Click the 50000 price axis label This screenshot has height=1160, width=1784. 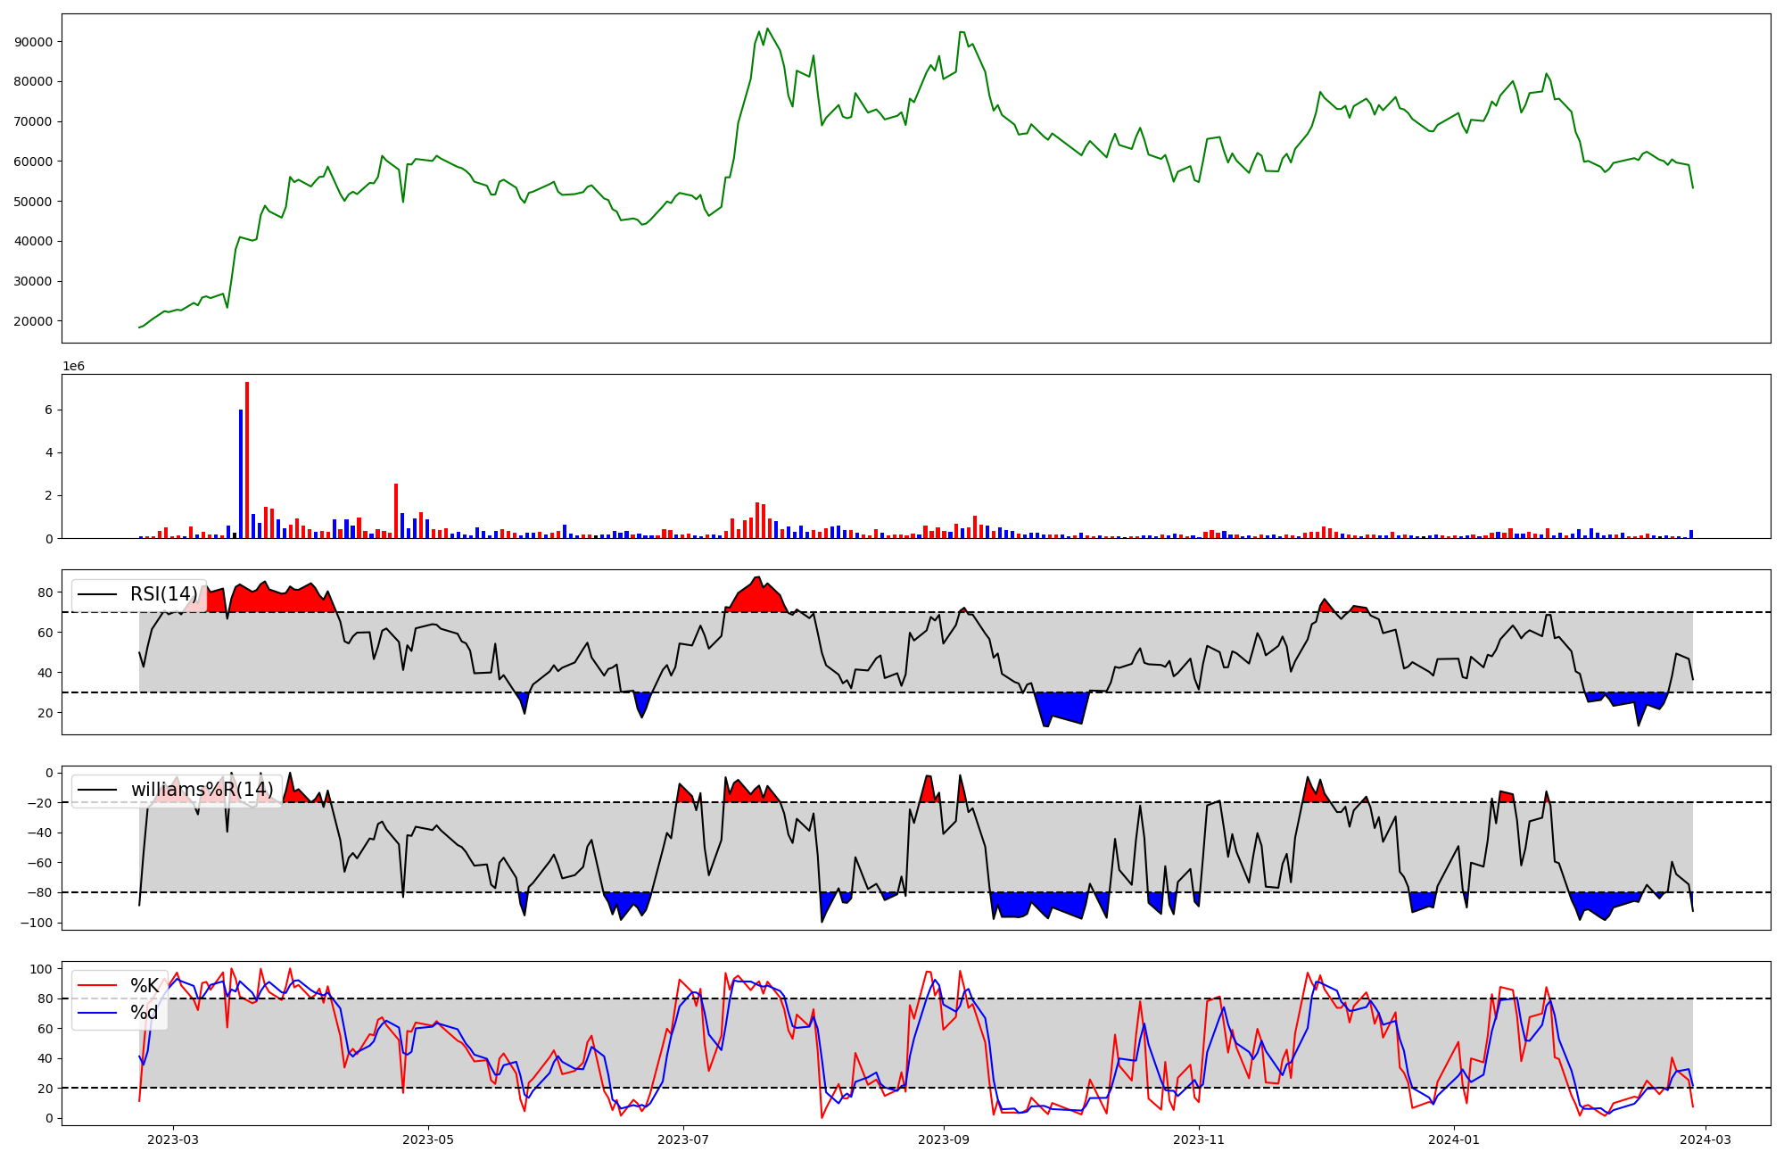tap(34, 202)
